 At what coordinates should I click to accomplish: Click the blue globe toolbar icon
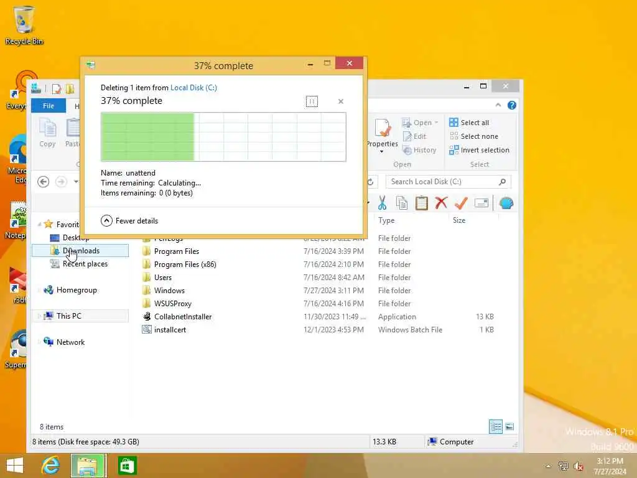coord(506,203)
